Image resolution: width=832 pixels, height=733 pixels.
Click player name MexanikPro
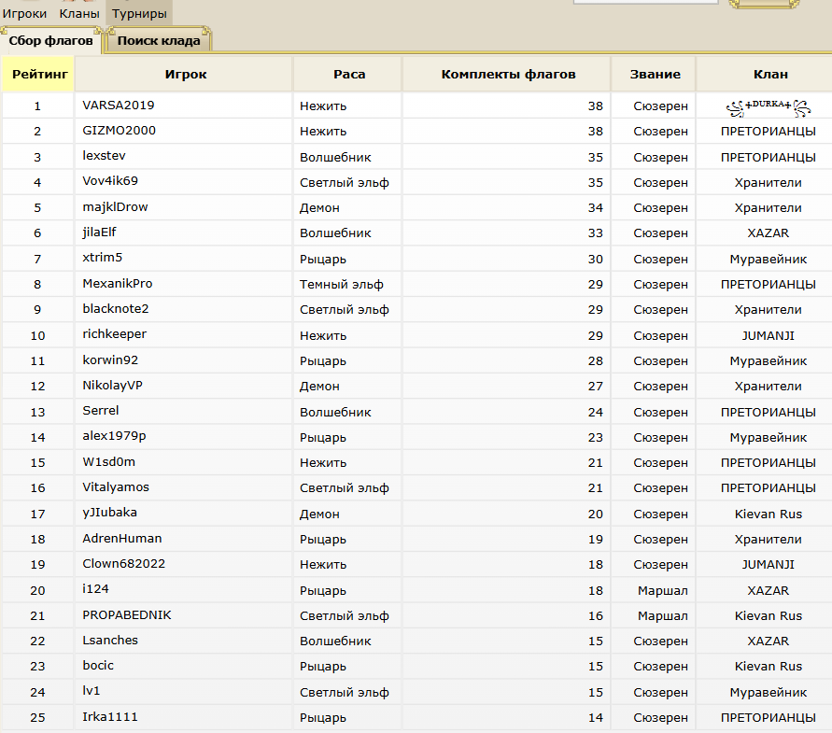[118, 283]
